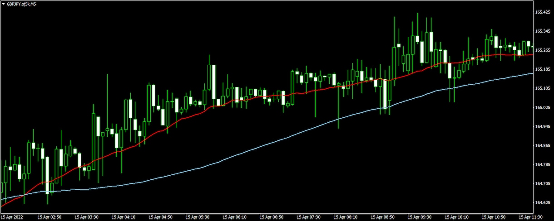
Task: Click the 15 Apr 10:50 time label
Action: tap(494, 217)
